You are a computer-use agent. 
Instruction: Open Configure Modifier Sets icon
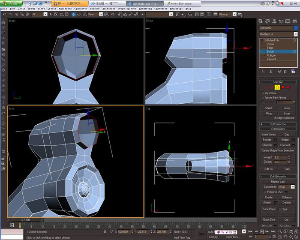point(293,72)
